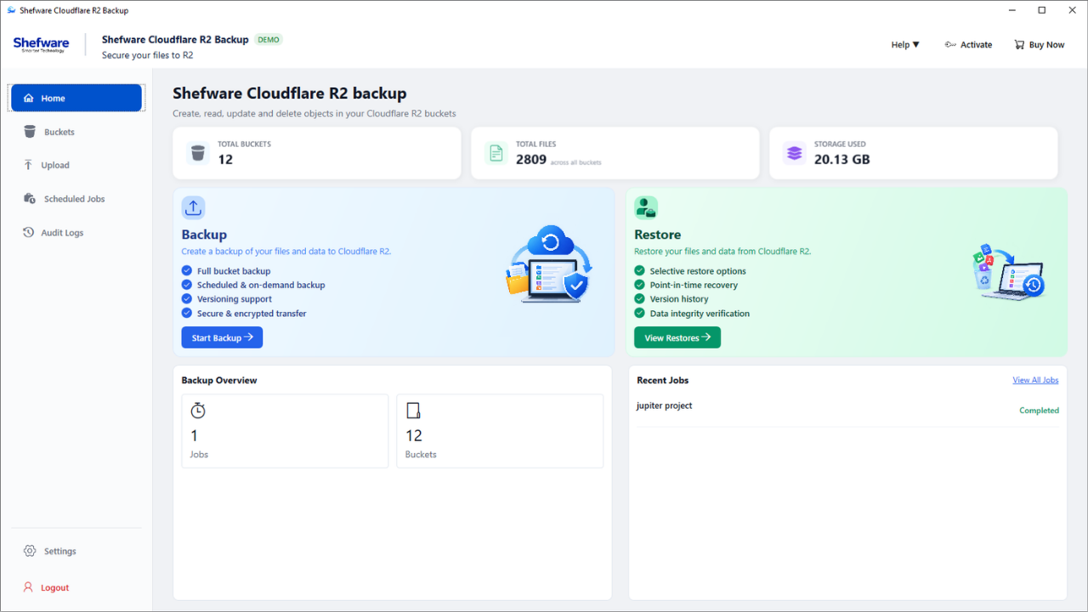The height and width of the screenshot is (612, 1088).
Task: Click the Shefware logo in header
Action: click(41, 44)
